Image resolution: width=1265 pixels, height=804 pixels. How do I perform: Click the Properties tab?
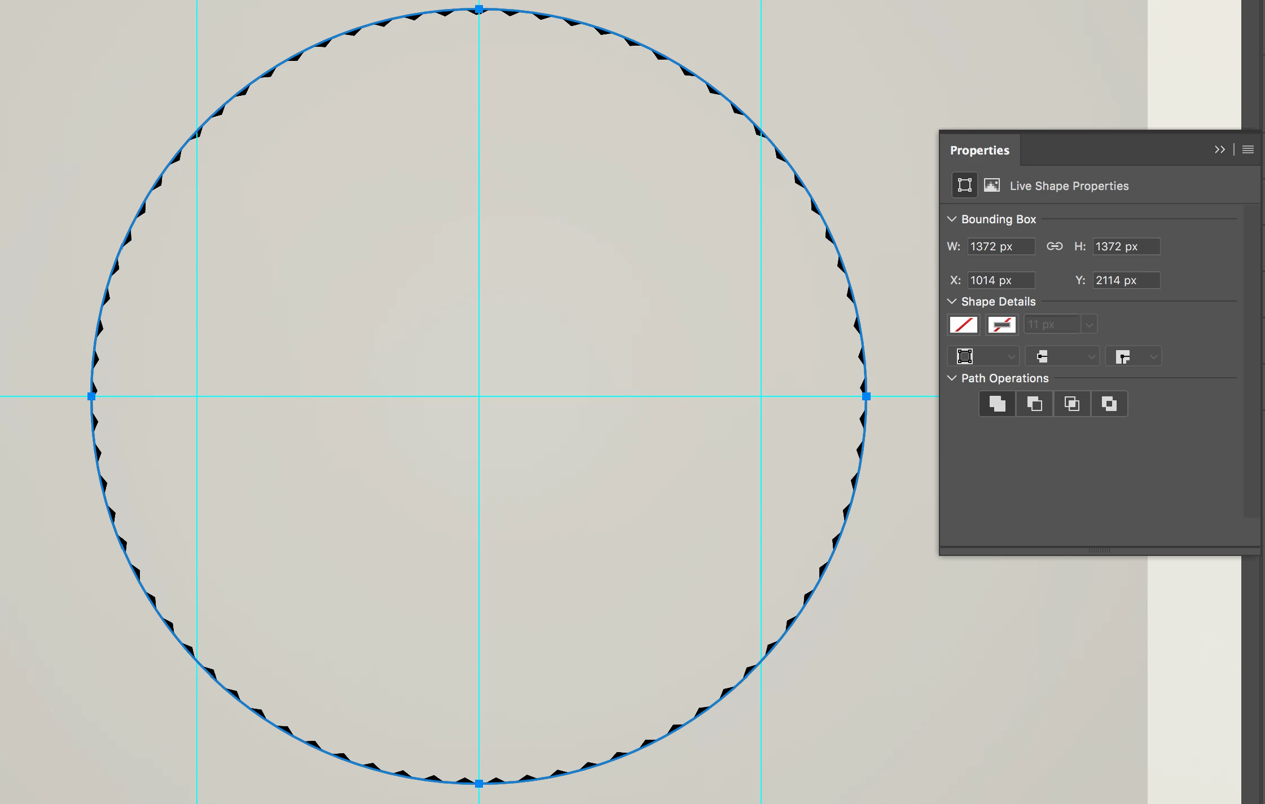pyautogui.click(x=980, y=150)
